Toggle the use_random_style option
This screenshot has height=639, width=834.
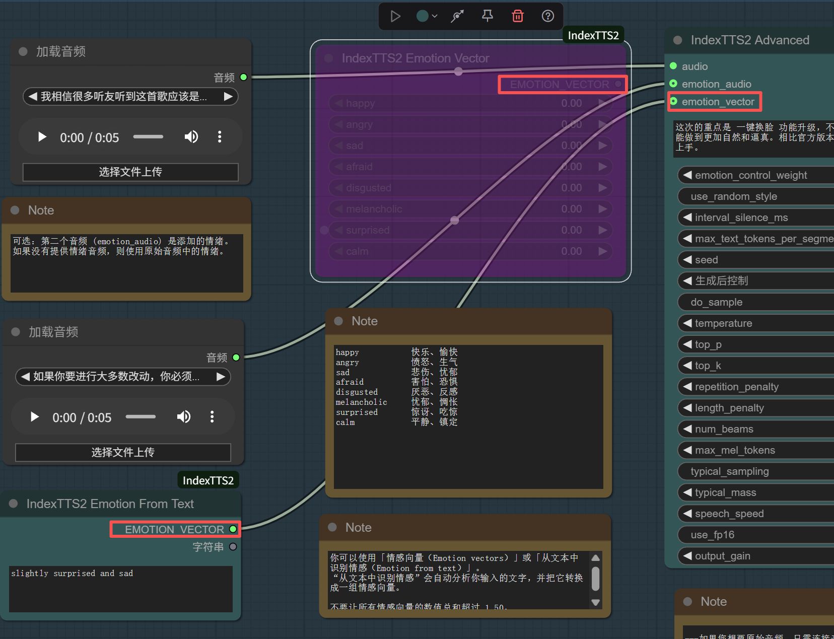click(x=755, y=196)
